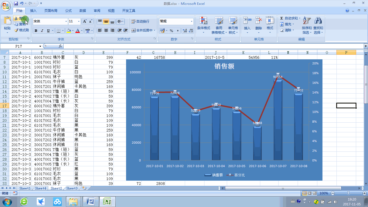Screen dimensions: 368x207
Task: Decrease indent
Action: point(119,30)
